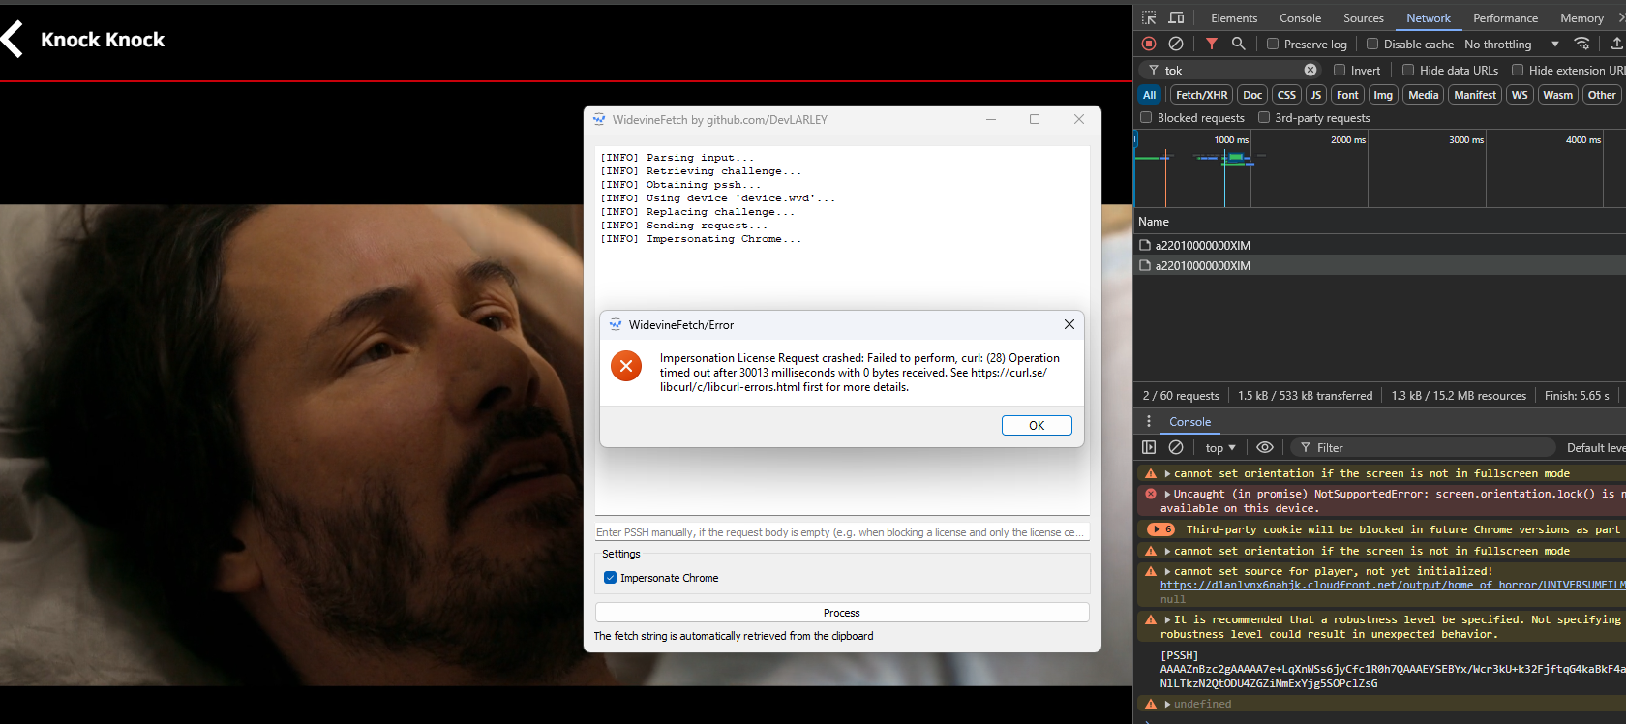Image resolution: width=1626 pixels, height=724 pixels.
Task: Open the cloudfront.net URL in the console
Action: (x=1393, y=585)
